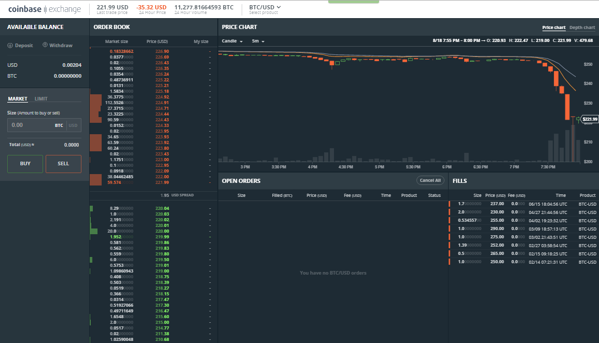599x343 pixels.
Task: Select the 237.00 fill entry row
Action: (523, 204)
